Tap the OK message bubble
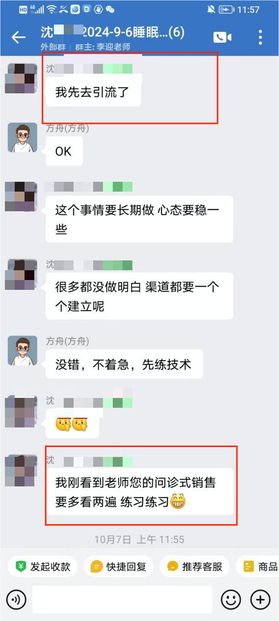 click(x=64, y=151)
